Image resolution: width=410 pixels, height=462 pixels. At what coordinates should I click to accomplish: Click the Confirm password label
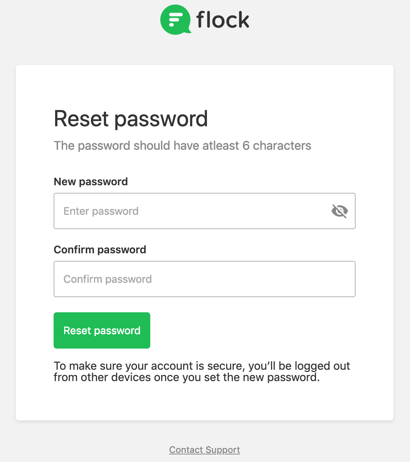[100, 250]
